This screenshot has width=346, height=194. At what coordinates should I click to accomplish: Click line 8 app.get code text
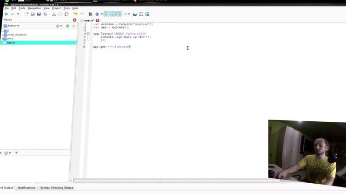(112, 47)
